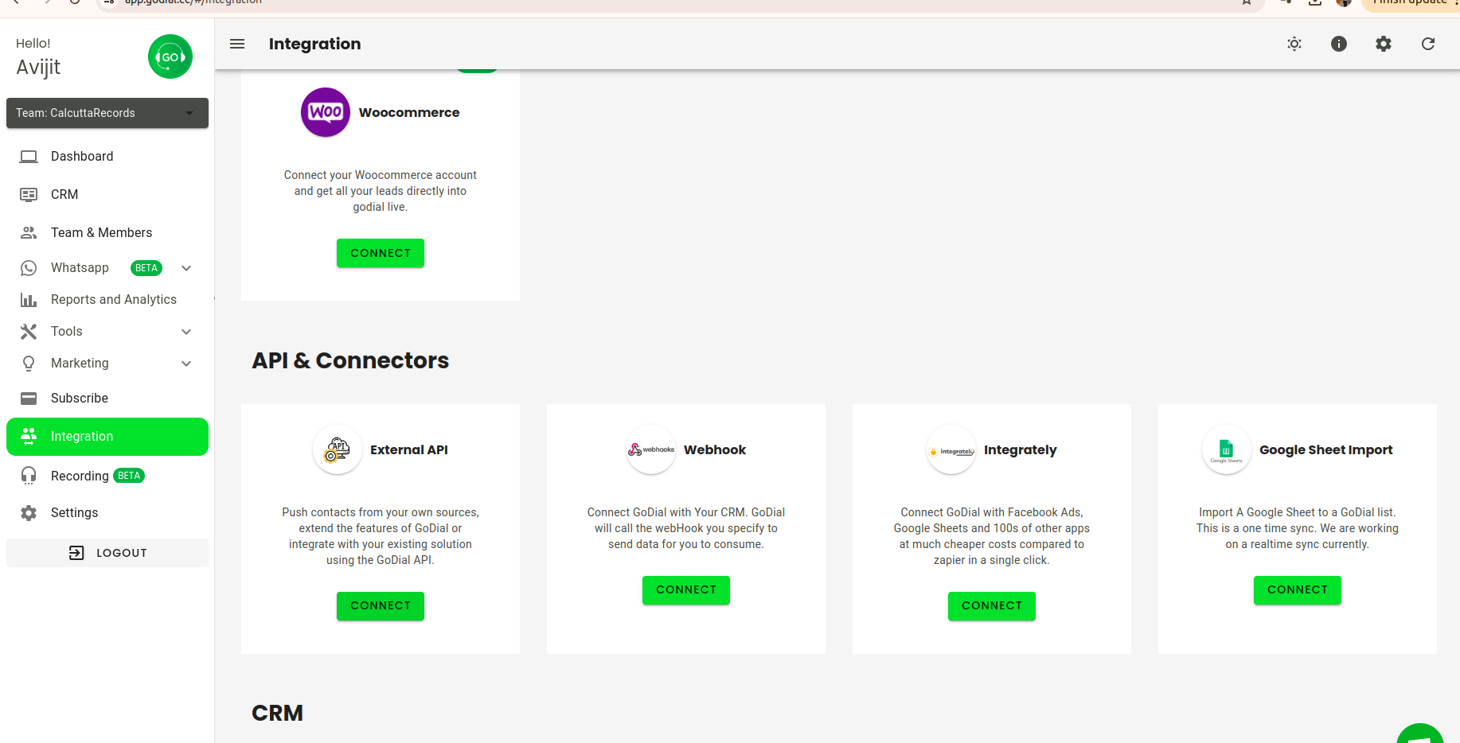This screenshot has width=1460, height=743.
Task: Connect the Webhook integration
Action: click(x=686, y=590)
